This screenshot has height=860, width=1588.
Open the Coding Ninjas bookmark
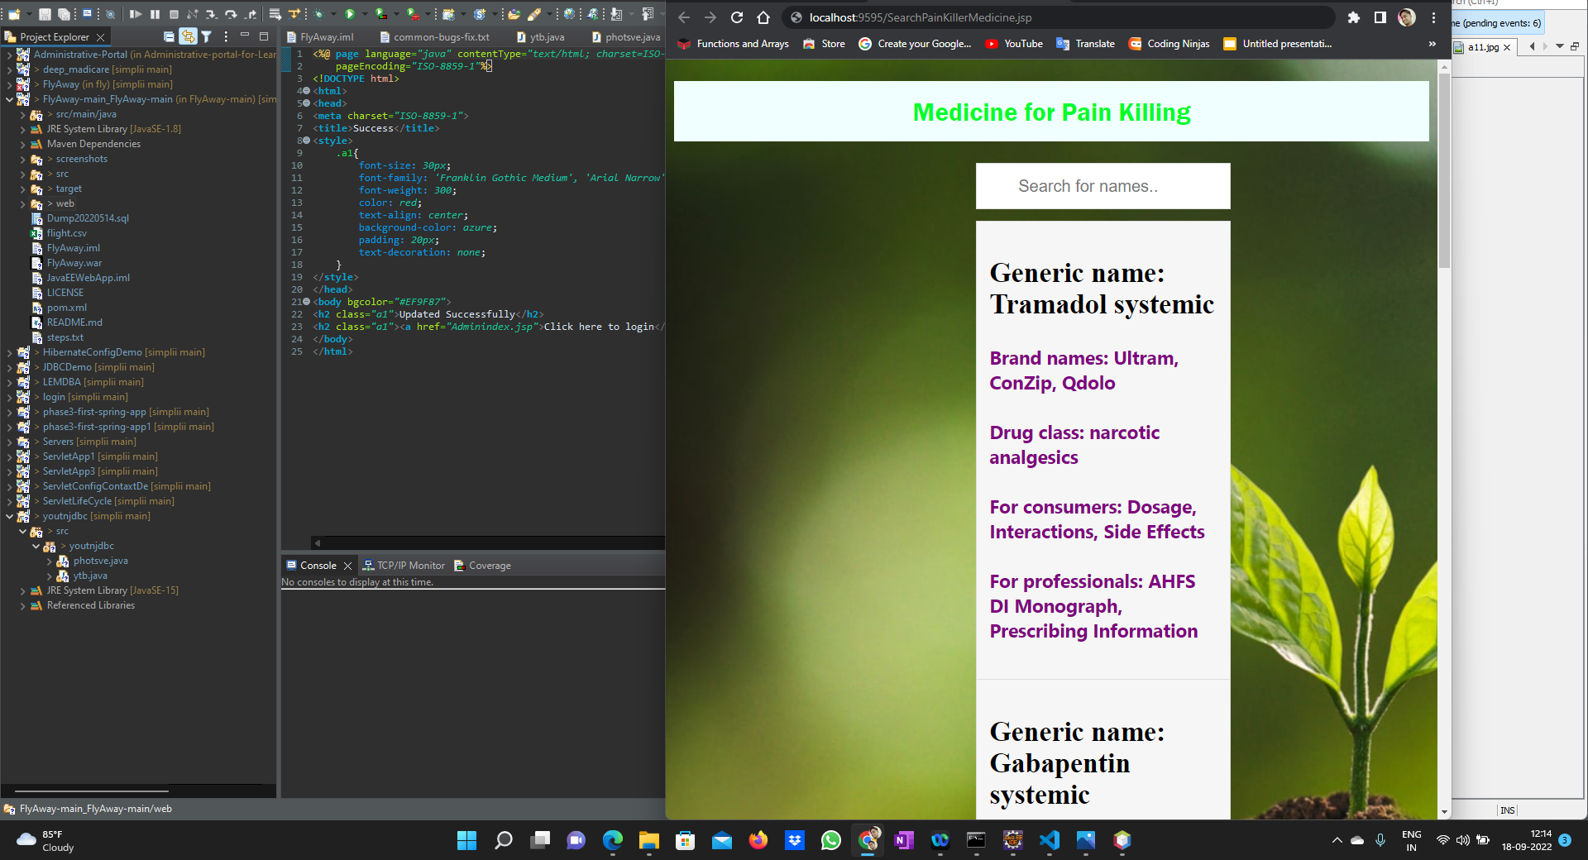(1169, 44)
